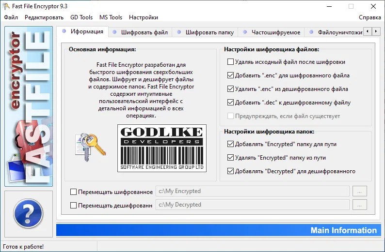Open the Файл menu
Screen dimensions: 385x252
point(11,17)
